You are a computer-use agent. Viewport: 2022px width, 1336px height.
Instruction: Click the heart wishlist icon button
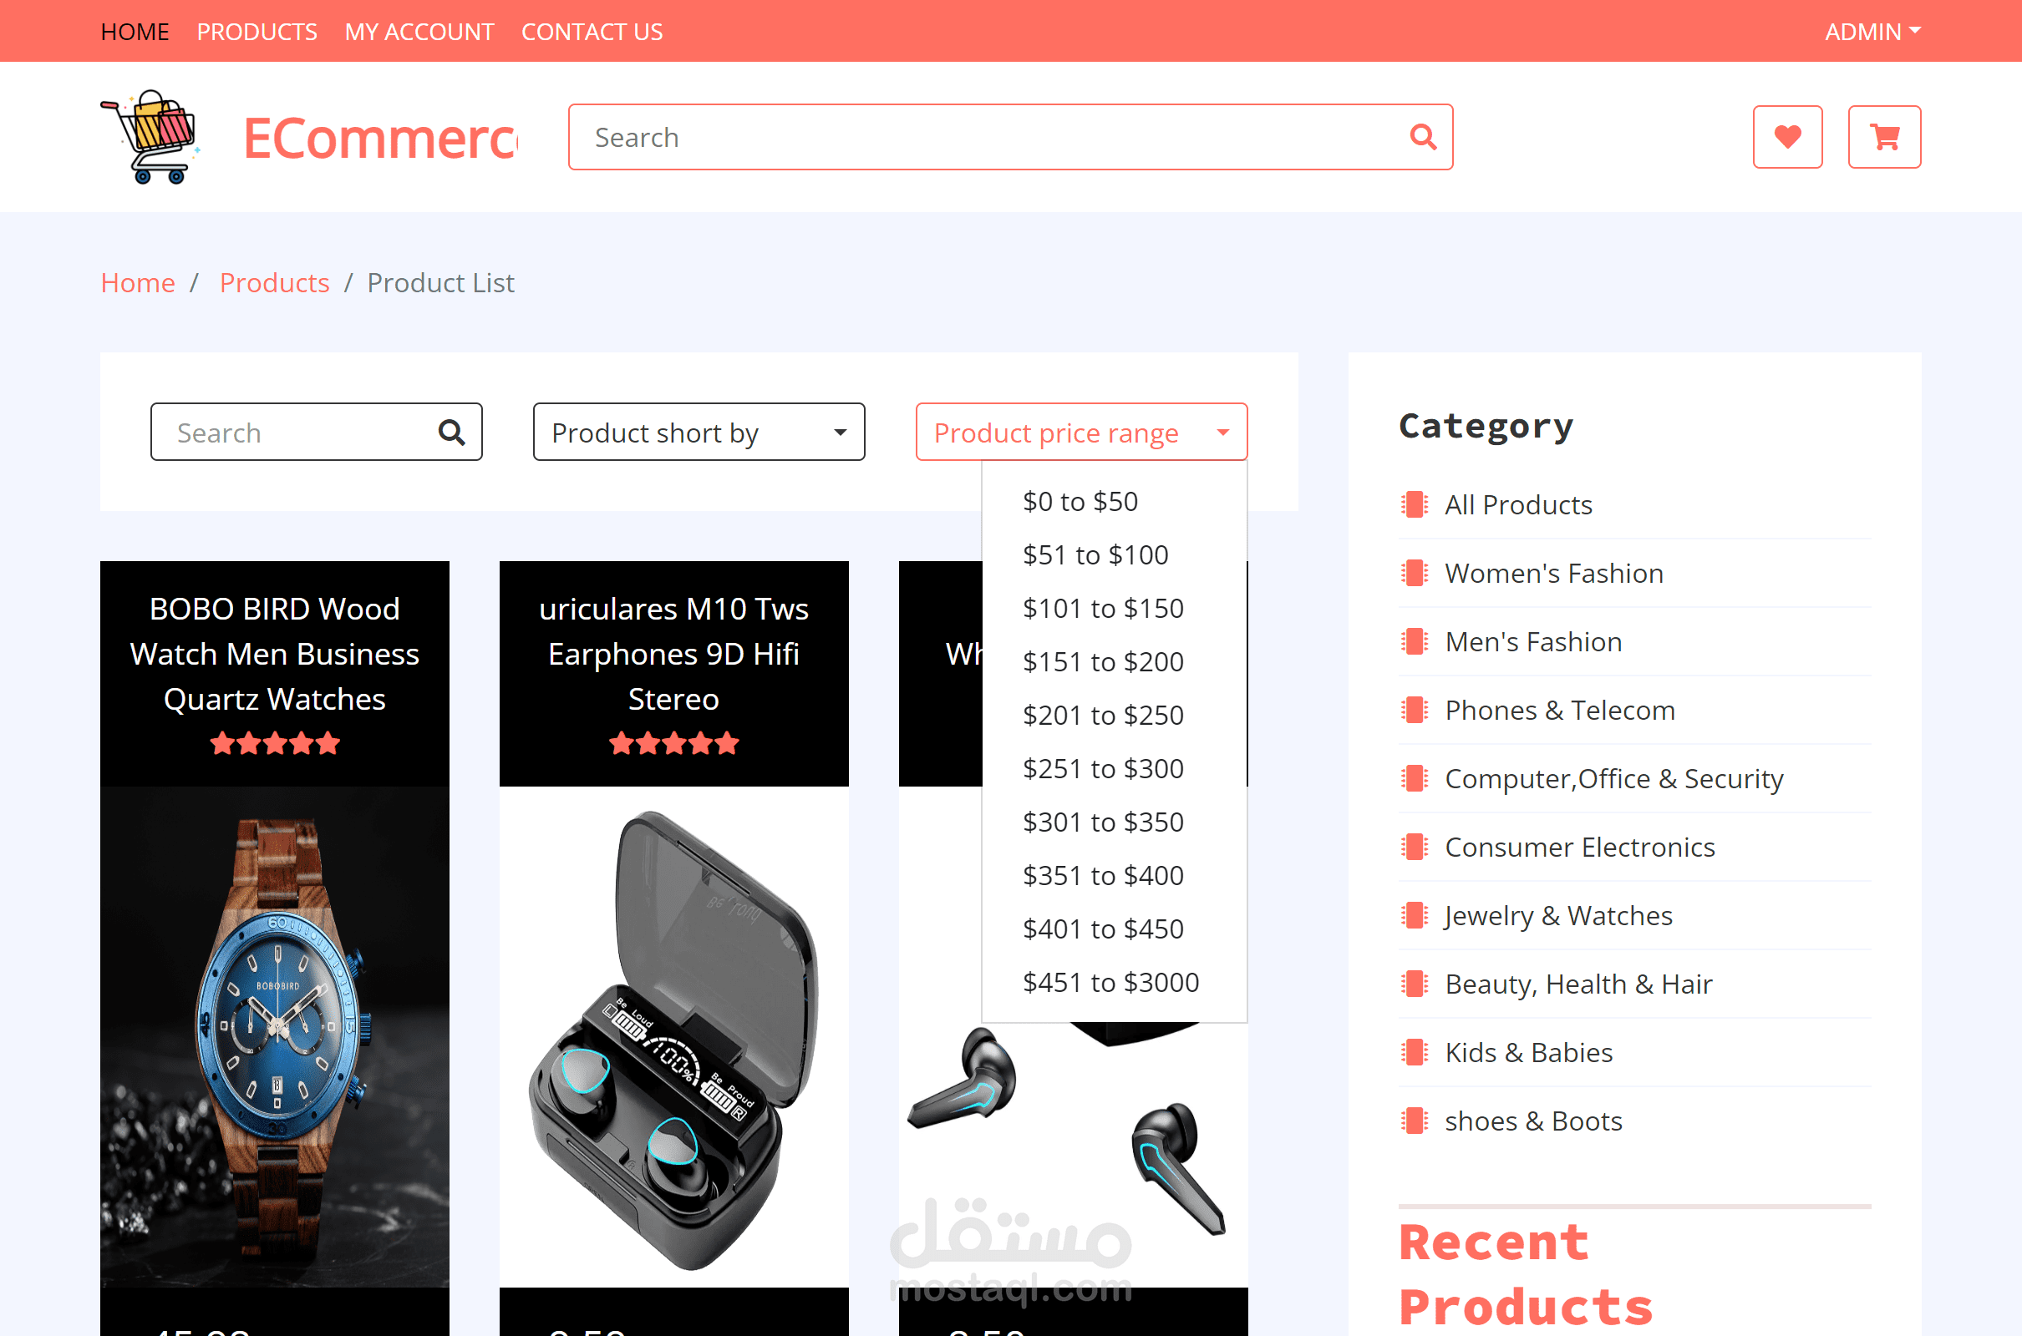point(1786,137)
